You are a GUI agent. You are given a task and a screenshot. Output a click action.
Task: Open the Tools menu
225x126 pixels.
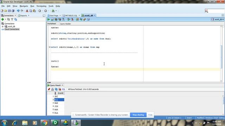pos(51,6)
